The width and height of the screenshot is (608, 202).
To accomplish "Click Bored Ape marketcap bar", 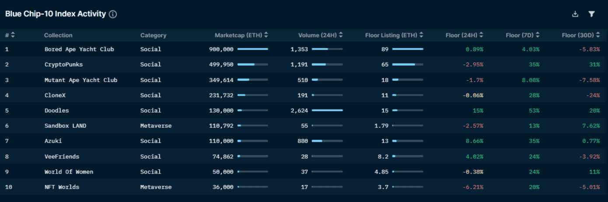I will tap(253, 49).
